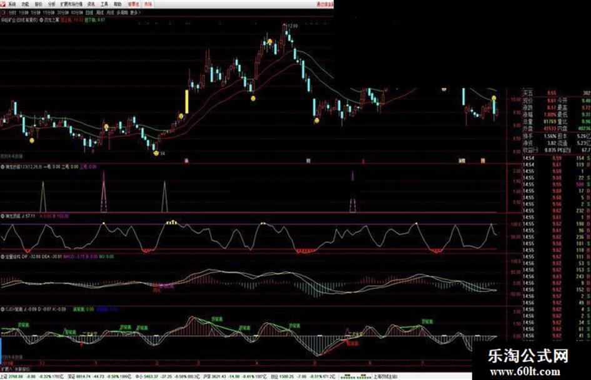
Task: Click the gear icon beside main chart indicator name
Action: coord(41,19)
